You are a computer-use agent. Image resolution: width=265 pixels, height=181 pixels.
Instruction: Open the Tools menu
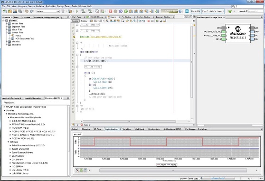[x=75, y=6]
